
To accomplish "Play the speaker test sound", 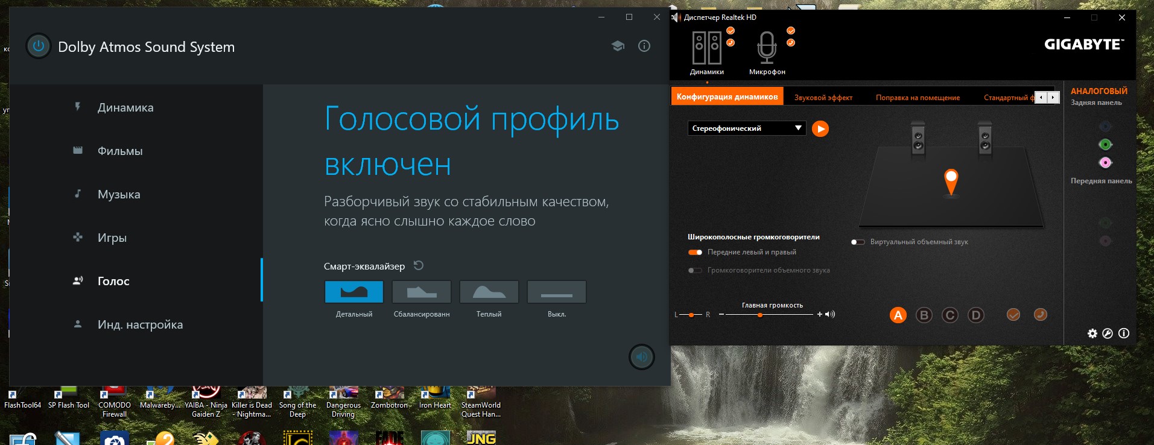I will [820, 128].
